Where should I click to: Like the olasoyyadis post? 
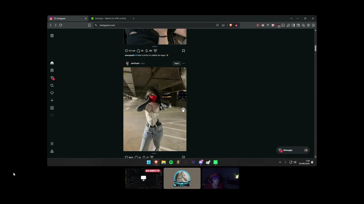(x=127, y=51)
